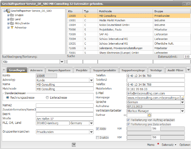Switch to the Verträge tab

[156, 70]
